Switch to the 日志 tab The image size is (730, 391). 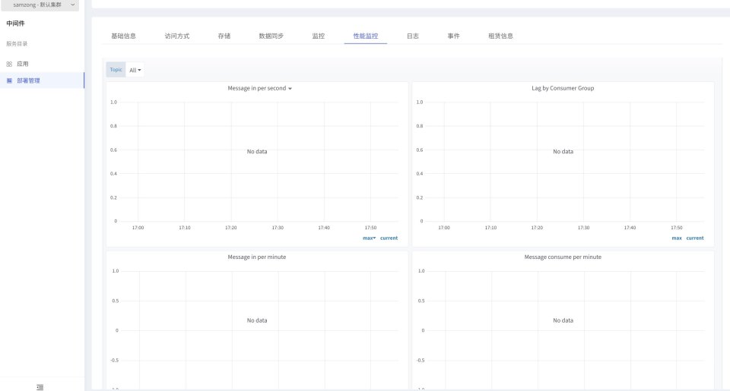click(412, 36)
